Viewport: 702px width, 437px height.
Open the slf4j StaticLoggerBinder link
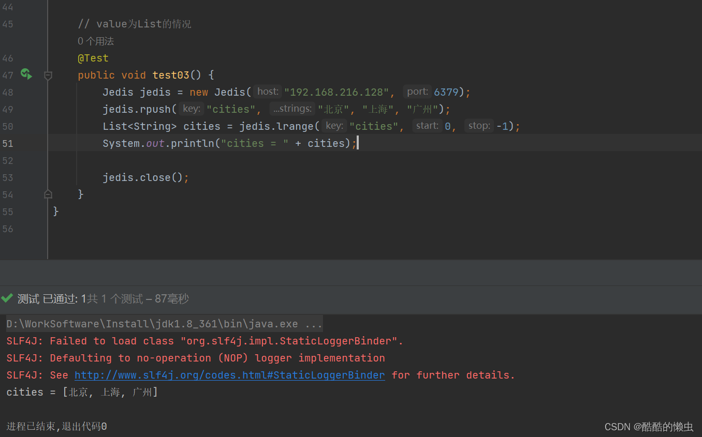tap(230, 375)
